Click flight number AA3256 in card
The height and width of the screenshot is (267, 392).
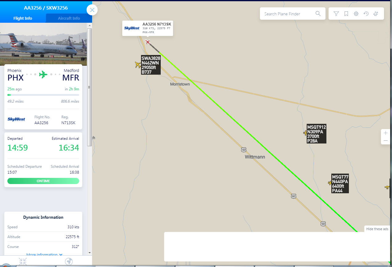(x=41, y=123)
